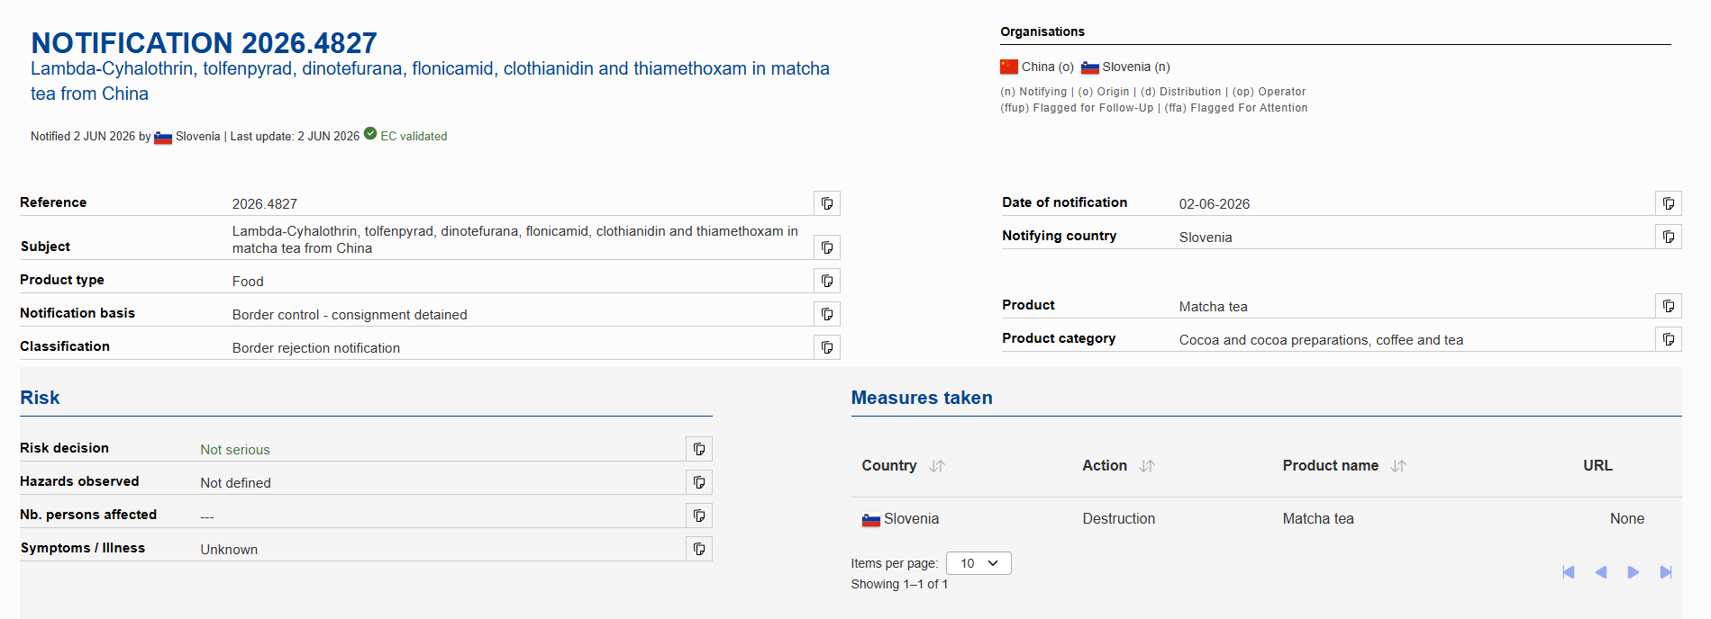Click the NOTIFICATION 2026.4827 heading
The height and width of the screenshot is (619, 1711).
[204, 42]
